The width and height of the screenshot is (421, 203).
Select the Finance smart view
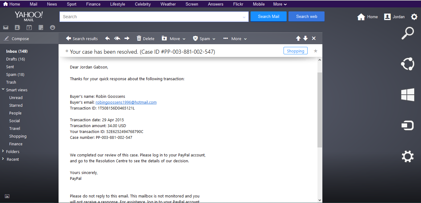[x=16, y=144]
